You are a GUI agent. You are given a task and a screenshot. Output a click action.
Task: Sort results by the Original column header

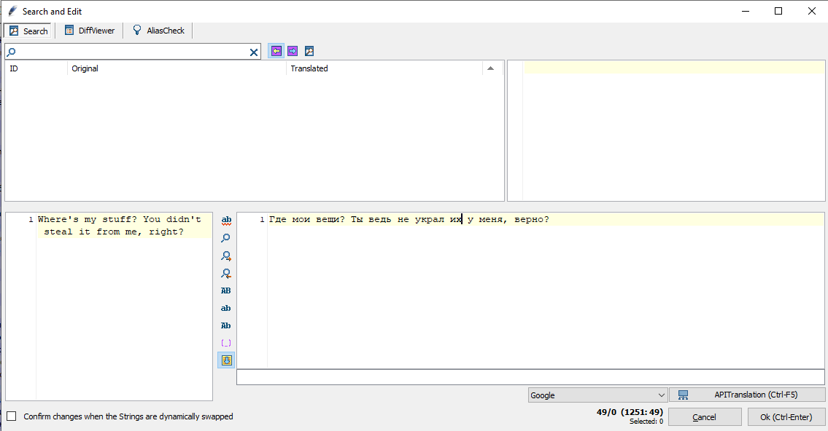(177, 68)
